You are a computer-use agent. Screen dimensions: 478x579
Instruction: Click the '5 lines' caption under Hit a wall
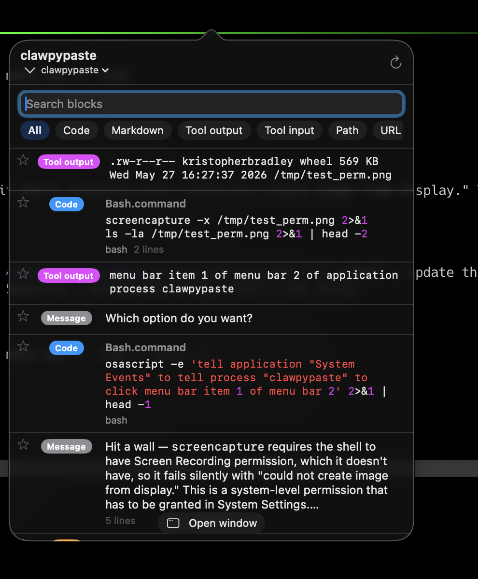(120, 521)
